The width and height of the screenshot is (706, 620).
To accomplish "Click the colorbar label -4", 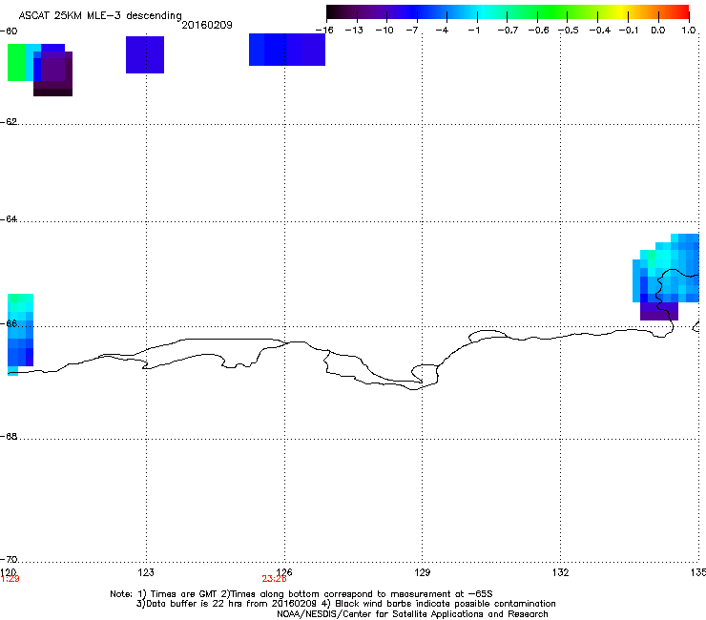I will pos(443,31).
